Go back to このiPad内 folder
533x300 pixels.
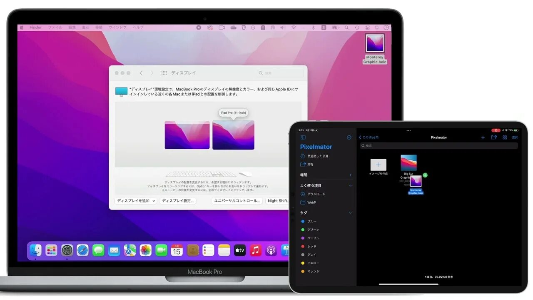point(369,137)
